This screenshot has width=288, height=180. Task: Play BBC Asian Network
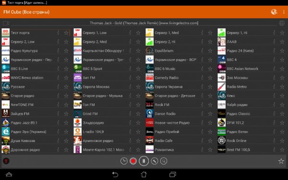242,69
